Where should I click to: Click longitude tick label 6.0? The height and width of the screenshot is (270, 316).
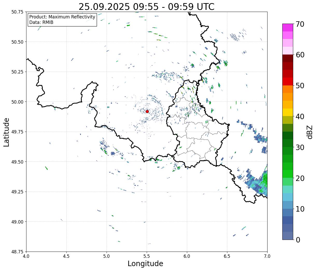click(x=187, y=256)
